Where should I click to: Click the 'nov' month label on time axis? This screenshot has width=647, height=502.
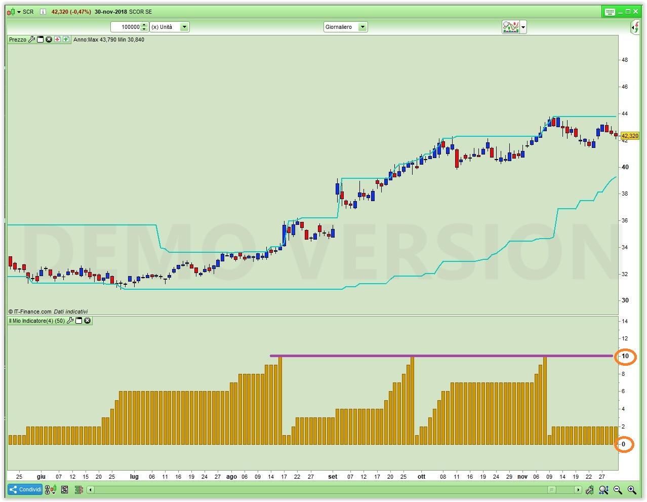tap(522, 477)
